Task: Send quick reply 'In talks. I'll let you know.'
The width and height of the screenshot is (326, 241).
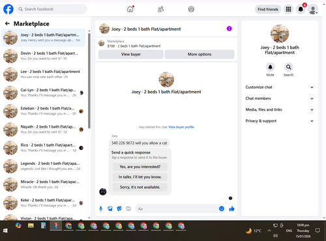Action: [140, 177]
